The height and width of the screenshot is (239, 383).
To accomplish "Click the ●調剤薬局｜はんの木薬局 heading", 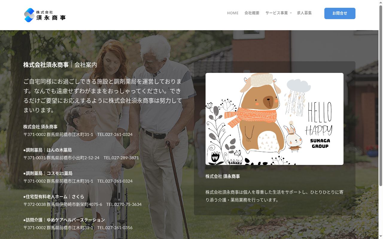I will [x=48, y=150].
